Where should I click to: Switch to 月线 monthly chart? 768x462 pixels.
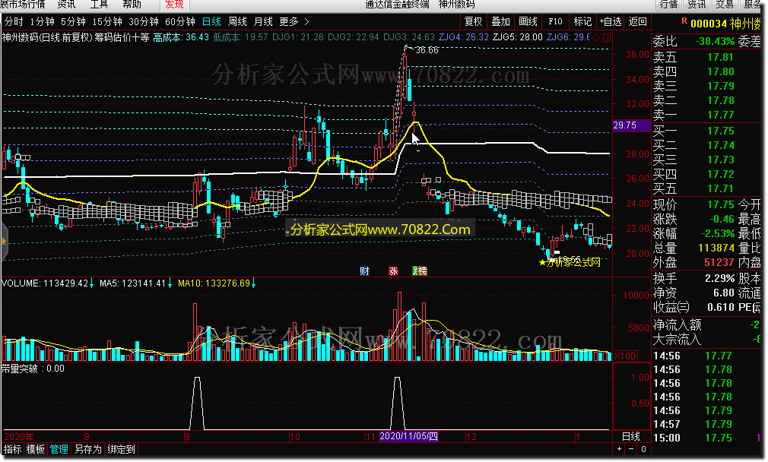(x=263, y=21)
